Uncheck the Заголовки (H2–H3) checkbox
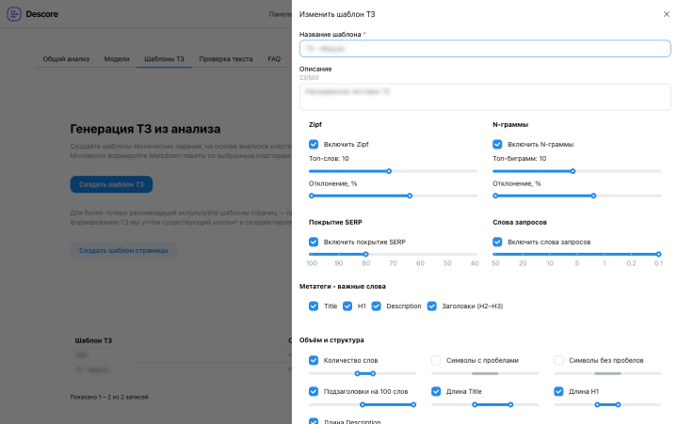Screen dimensions: 678x424 [431, 306]
